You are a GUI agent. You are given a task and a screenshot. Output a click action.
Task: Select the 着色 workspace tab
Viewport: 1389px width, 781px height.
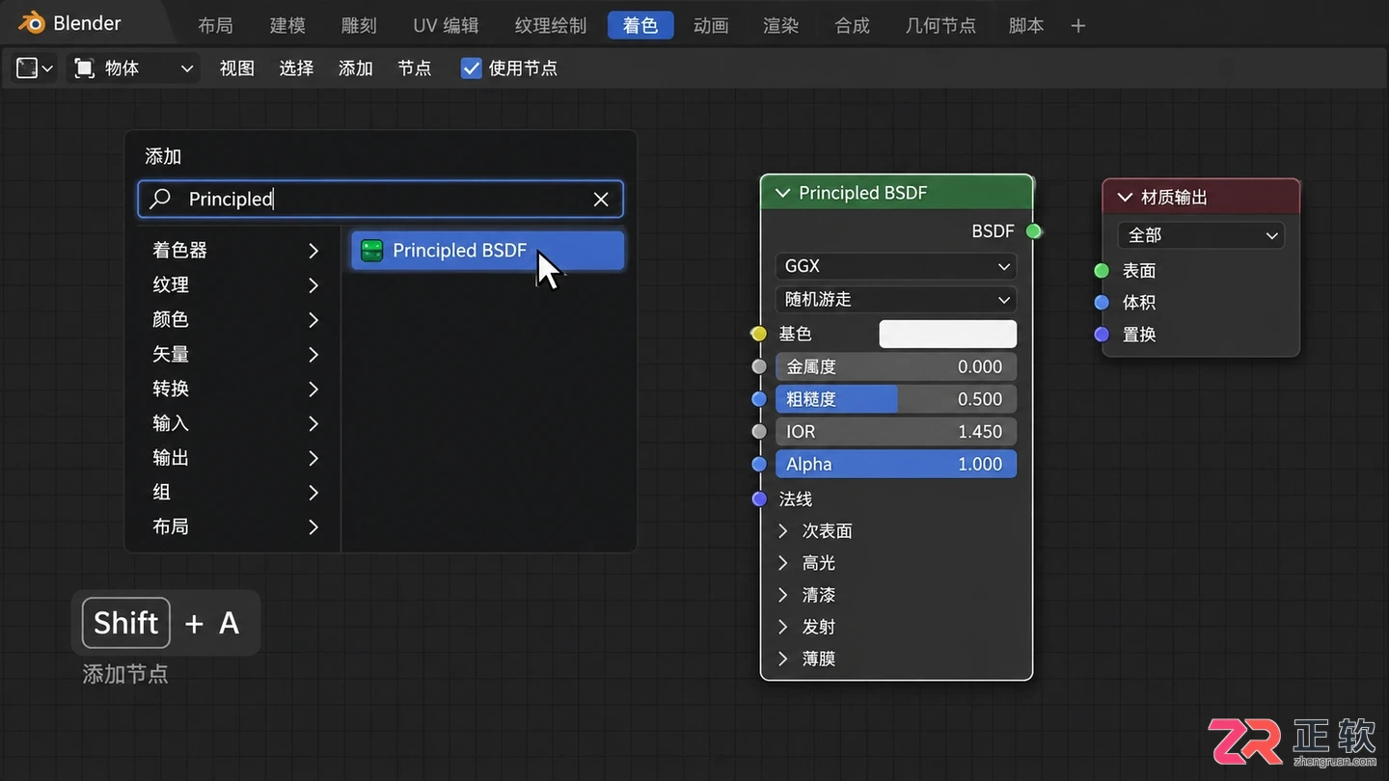[640, 26]
